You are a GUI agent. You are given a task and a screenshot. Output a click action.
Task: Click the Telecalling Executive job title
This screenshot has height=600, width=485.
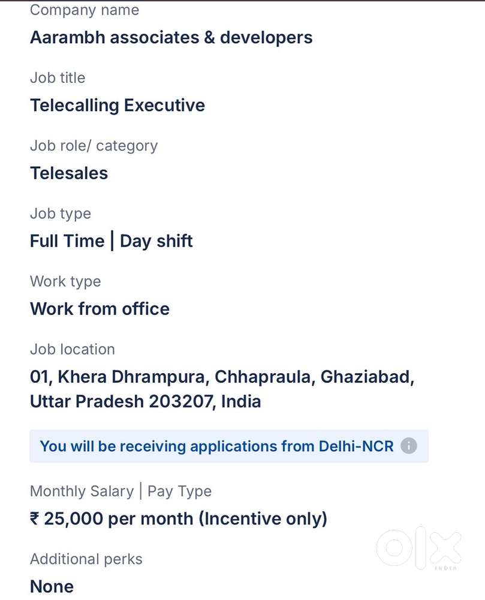pyautogui.click(x=118, y=106)
